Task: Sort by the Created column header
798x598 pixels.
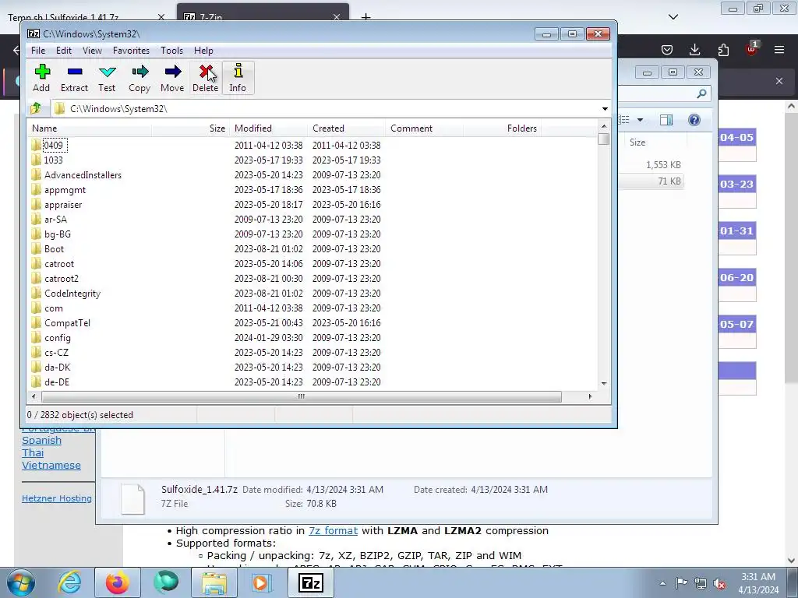Action: coord(347,128)
